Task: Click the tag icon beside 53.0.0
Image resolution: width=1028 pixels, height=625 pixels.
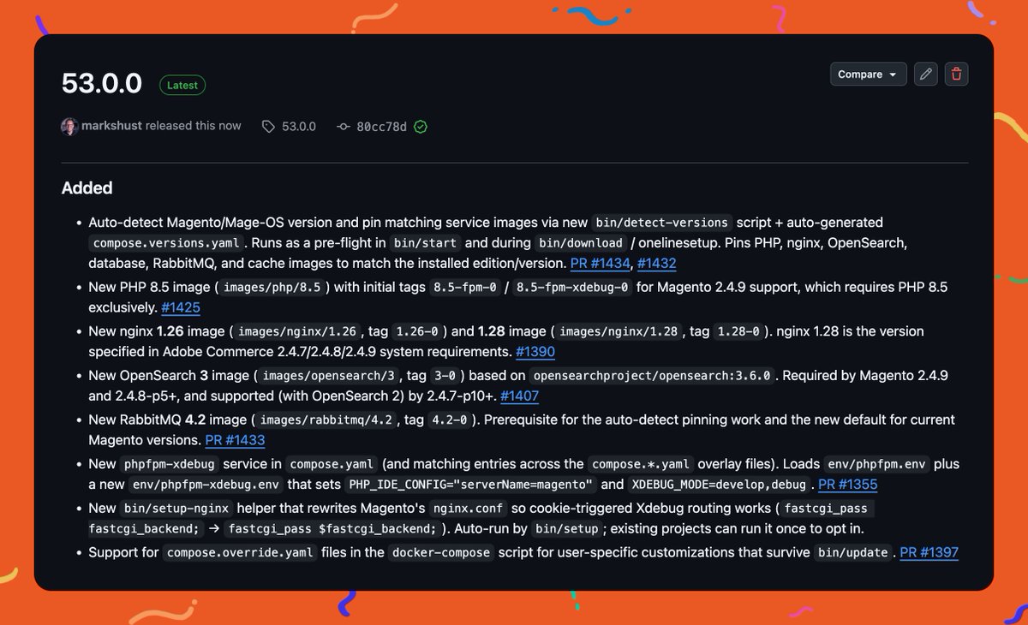Action: pos(268,127)
